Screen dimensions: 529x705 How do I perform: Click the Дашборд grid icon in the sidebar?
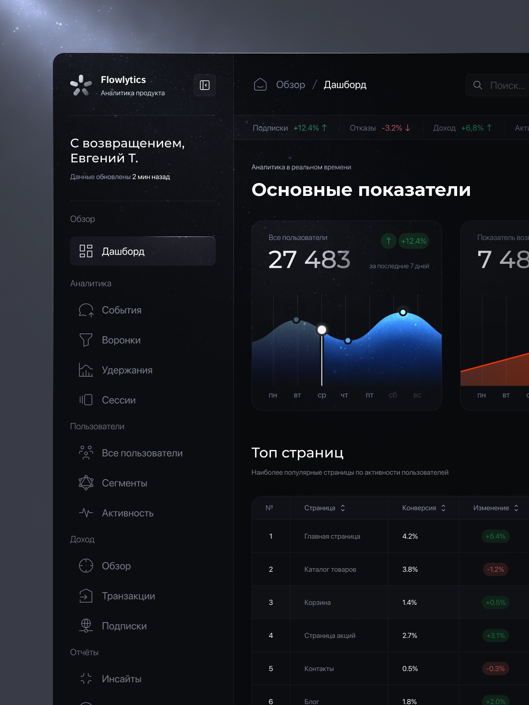pos(86,251)
